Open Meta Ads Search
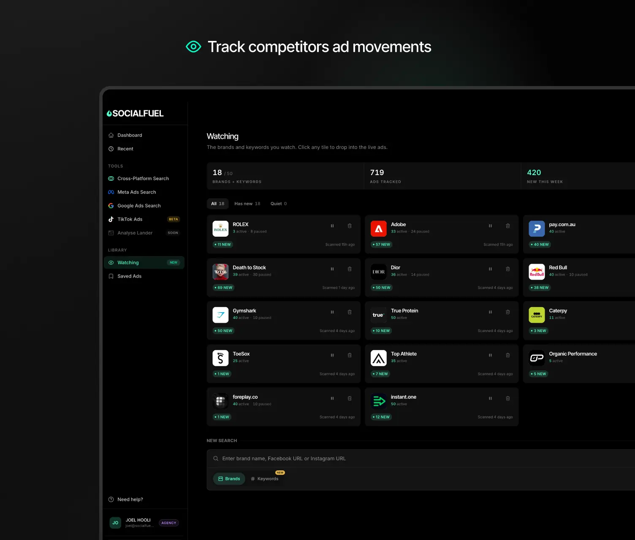Screen dimensions: 635x540 click(x=144, y=192)
